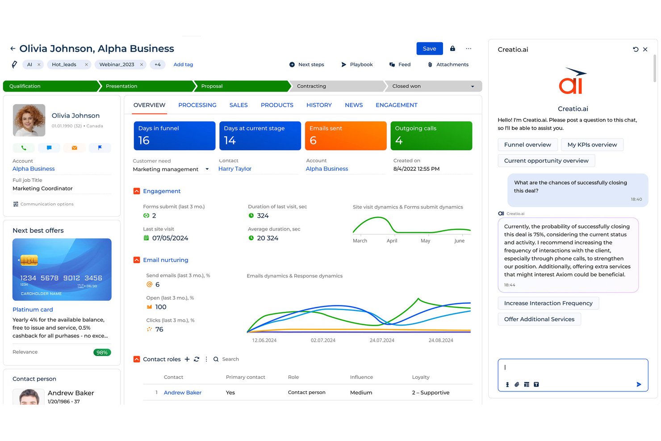
Task: Open the Andrew Baker link in Contact roles table
Action: (x=183, y=393)
